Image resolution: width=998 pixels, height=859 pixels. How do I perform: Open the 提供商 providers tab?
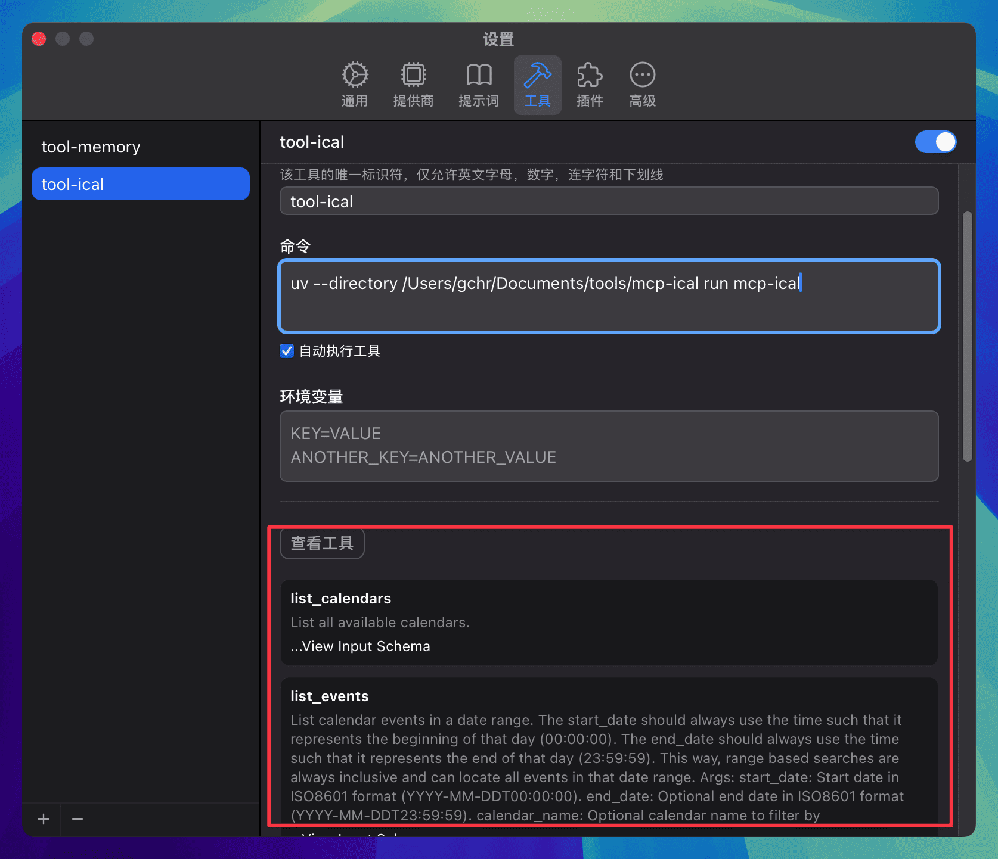(413, 85)
